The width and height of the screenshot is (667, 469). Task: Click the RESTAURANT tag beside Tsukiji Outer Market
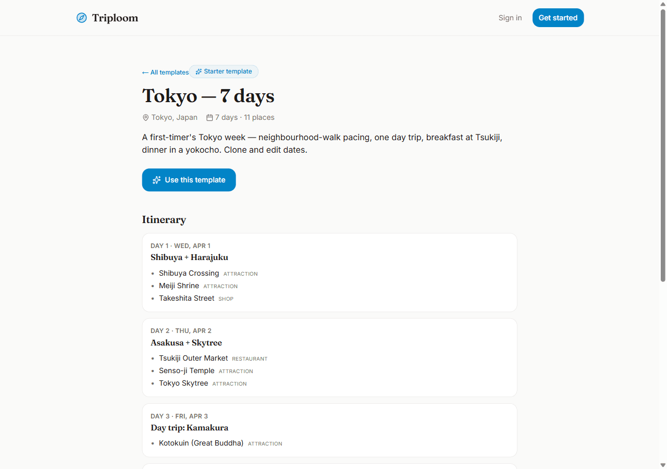coord(250,359)
